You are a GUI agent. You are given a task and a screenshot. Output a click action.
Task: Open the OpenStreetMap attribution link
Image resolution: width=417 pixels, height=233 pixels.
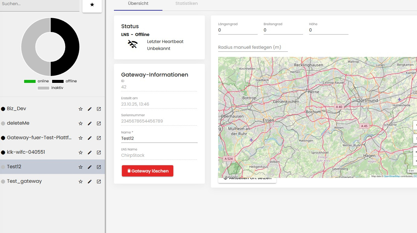(392, 176)
